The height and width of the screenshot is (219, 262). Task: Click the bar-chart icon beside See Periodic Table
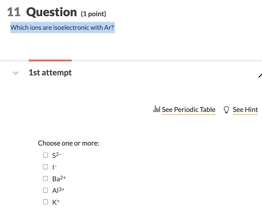click(x=156, y=109)
